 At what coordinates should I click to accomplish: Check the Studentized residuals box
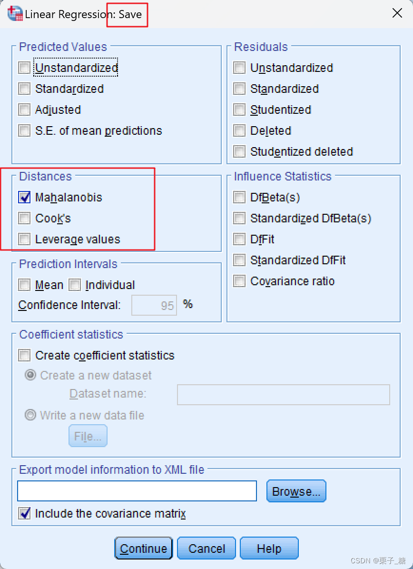point(239,110)
